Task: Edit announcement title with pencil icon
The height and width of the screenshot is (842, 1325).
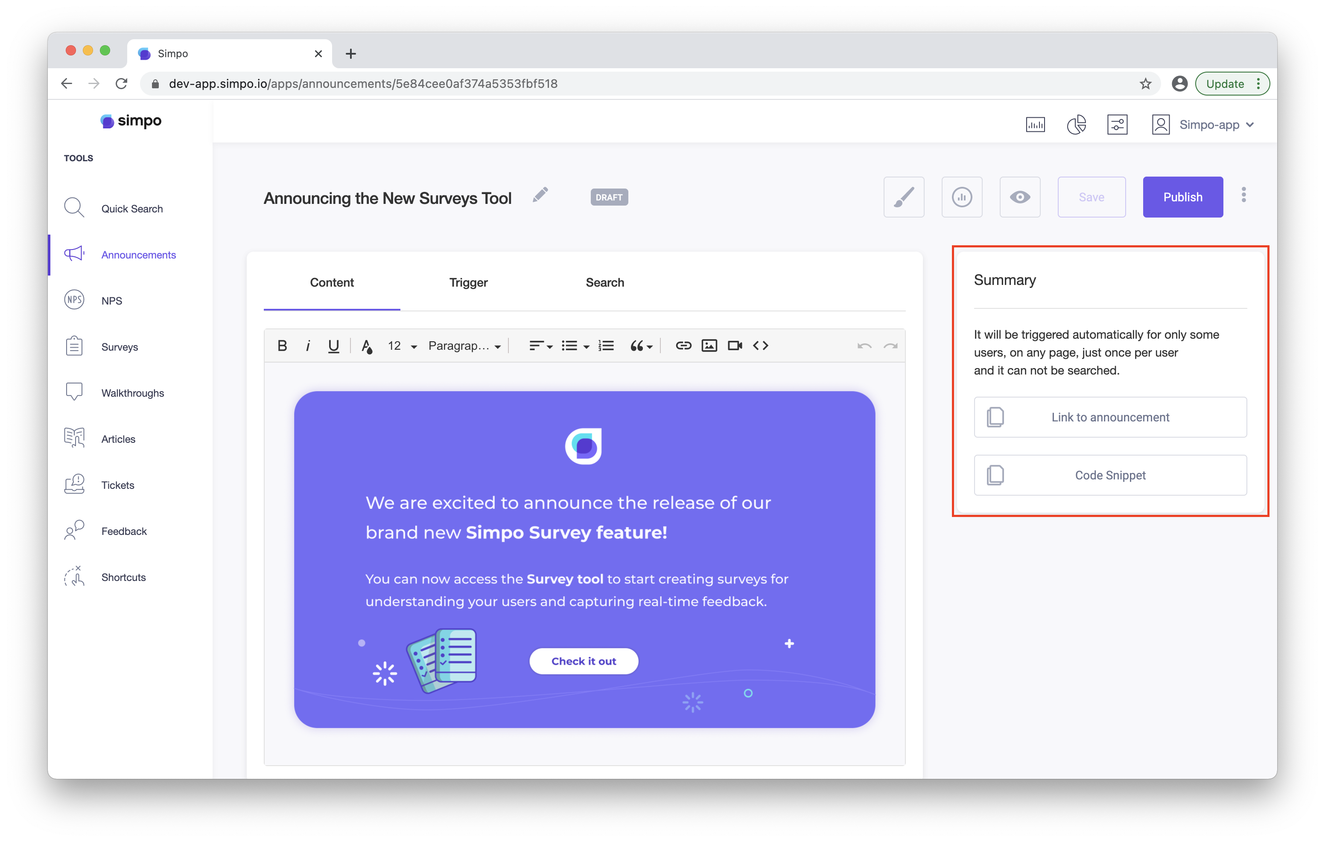Action: coord(540,195)
